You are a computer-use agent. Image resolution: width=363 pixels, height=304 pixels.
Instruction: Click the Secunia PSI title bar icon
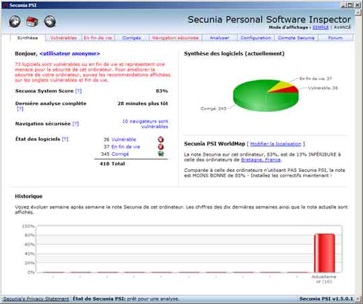(x=5, y=5)
